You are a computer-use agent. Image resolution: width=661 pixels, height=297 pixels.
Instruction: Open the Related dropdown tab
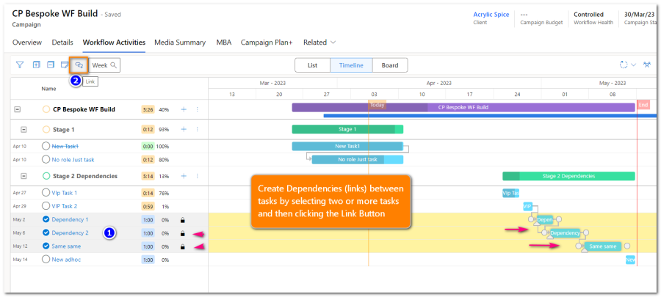tap(319, 43)
